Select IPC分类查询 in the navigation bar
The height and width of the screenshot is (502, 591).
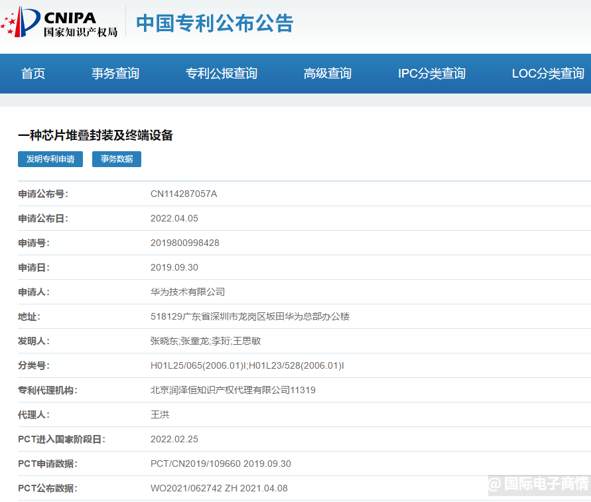pyautogui.click(x=432, y=74)
